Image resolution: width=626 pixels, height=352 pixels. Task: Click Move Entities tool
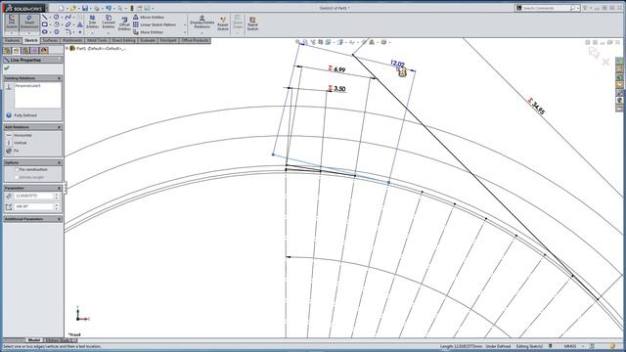pos(148,32)
